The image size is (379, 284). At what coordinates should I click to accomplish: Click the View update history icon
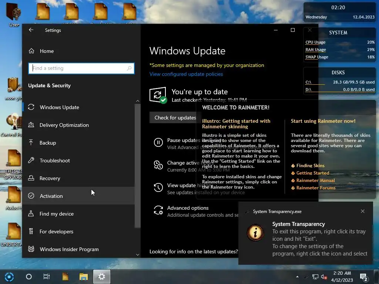tap(158, 187)
